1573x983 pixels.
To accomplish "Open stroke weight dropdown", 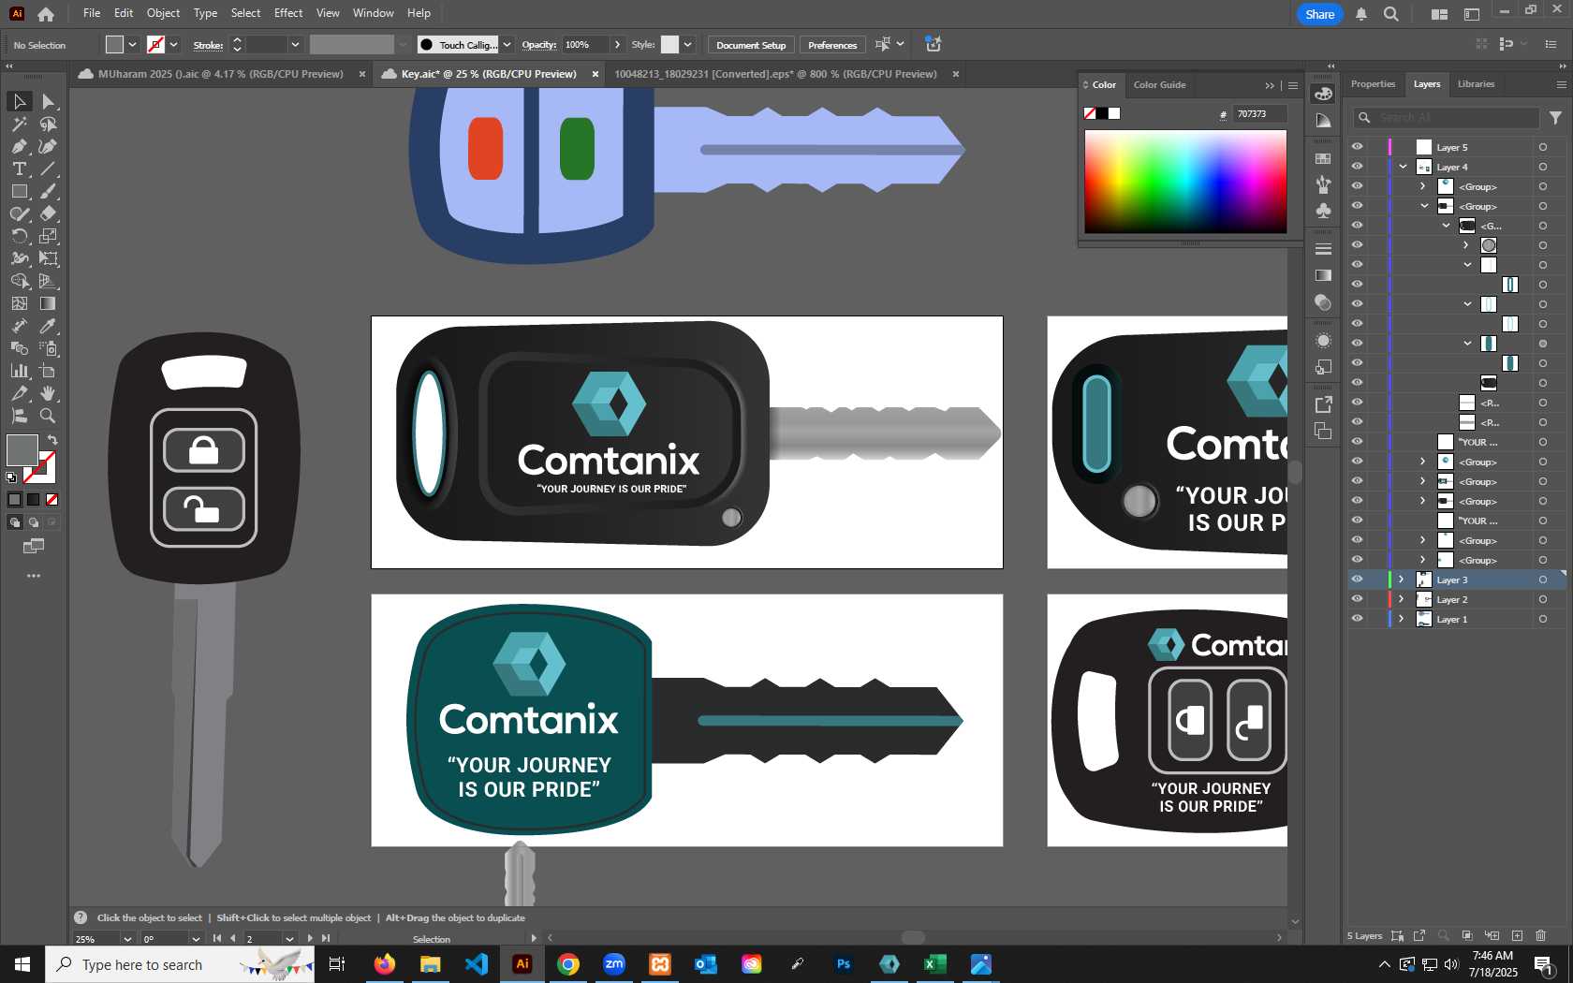I will [295, 45].
